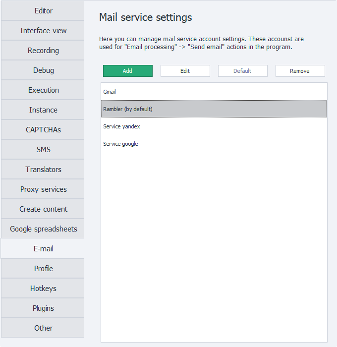337x347 pixels.
Task: Open the Instance settings tab
Action: pyautogui.click(x=43, y=110)
